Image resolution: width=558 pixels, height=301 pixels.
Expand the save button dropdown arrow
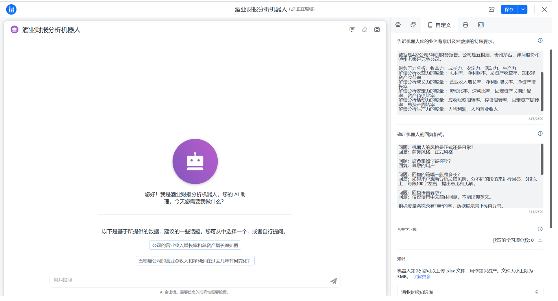coord(523,9)
